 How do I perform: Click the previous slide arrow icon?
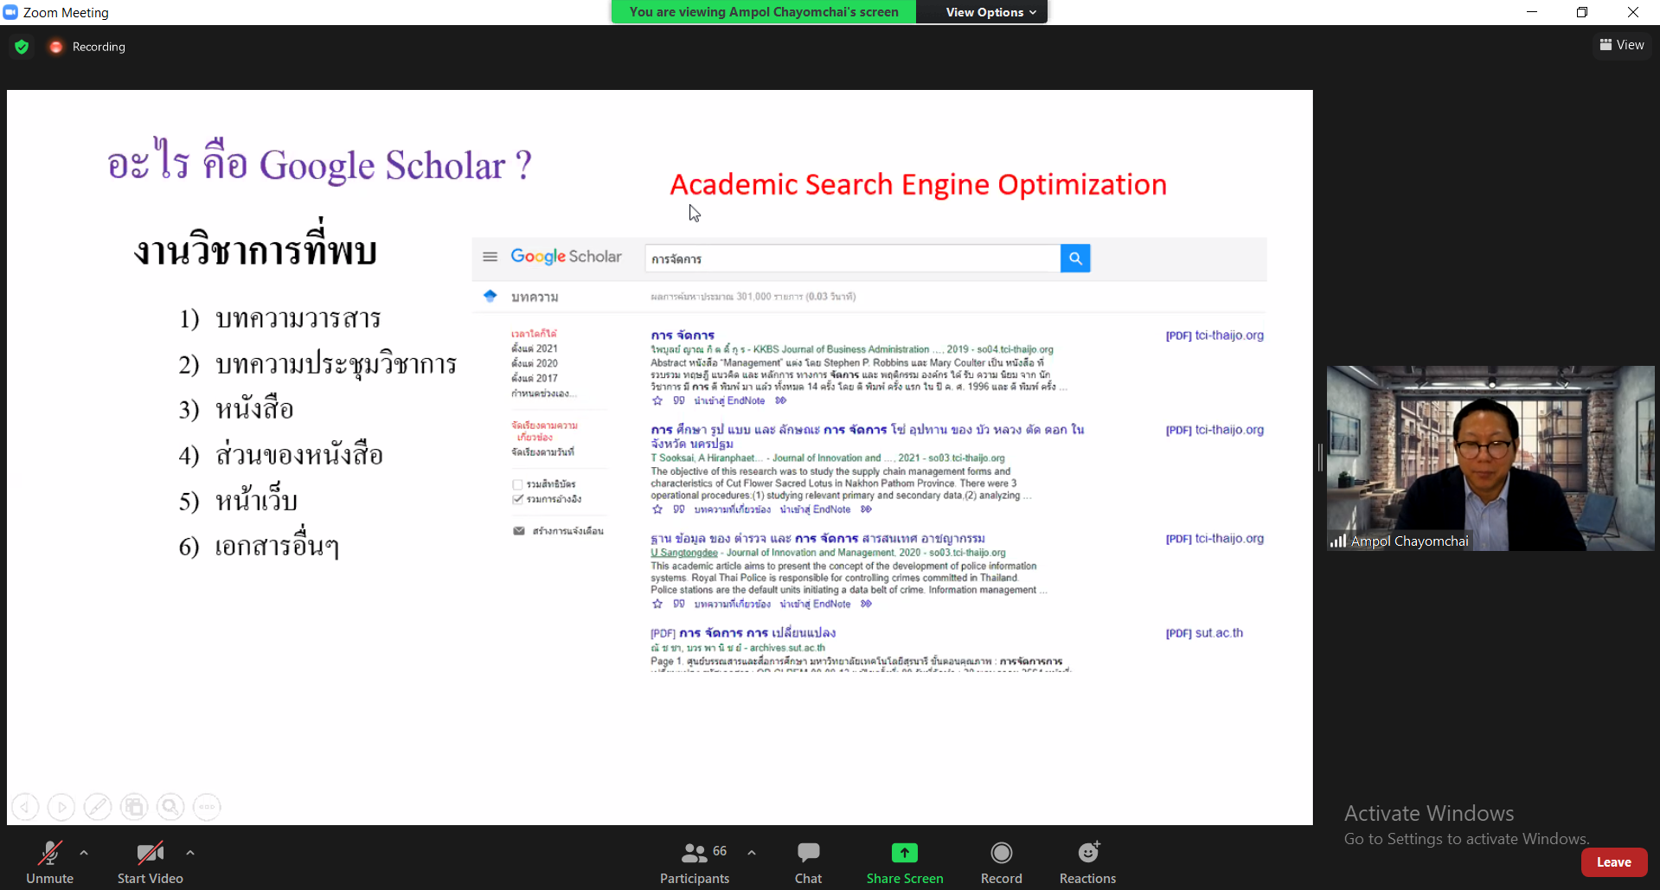tap(25, 807)
